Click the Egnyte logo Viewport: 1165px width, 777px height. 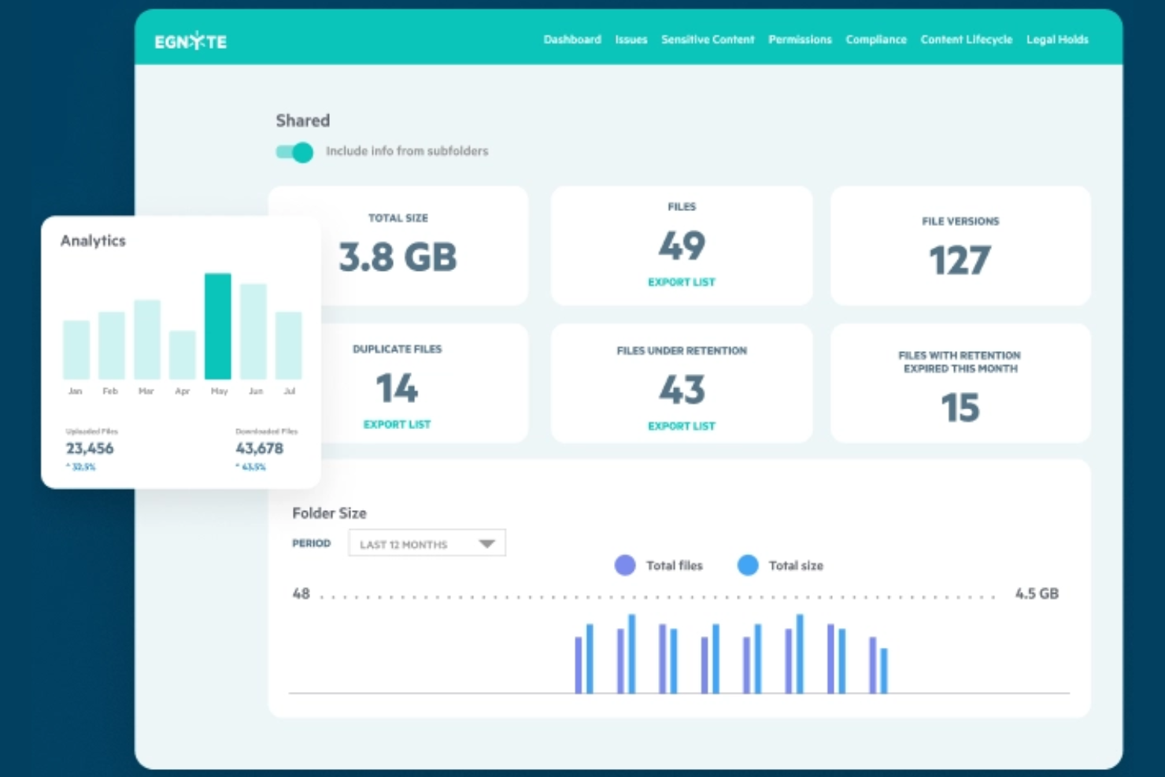click(x=190, y=41)
